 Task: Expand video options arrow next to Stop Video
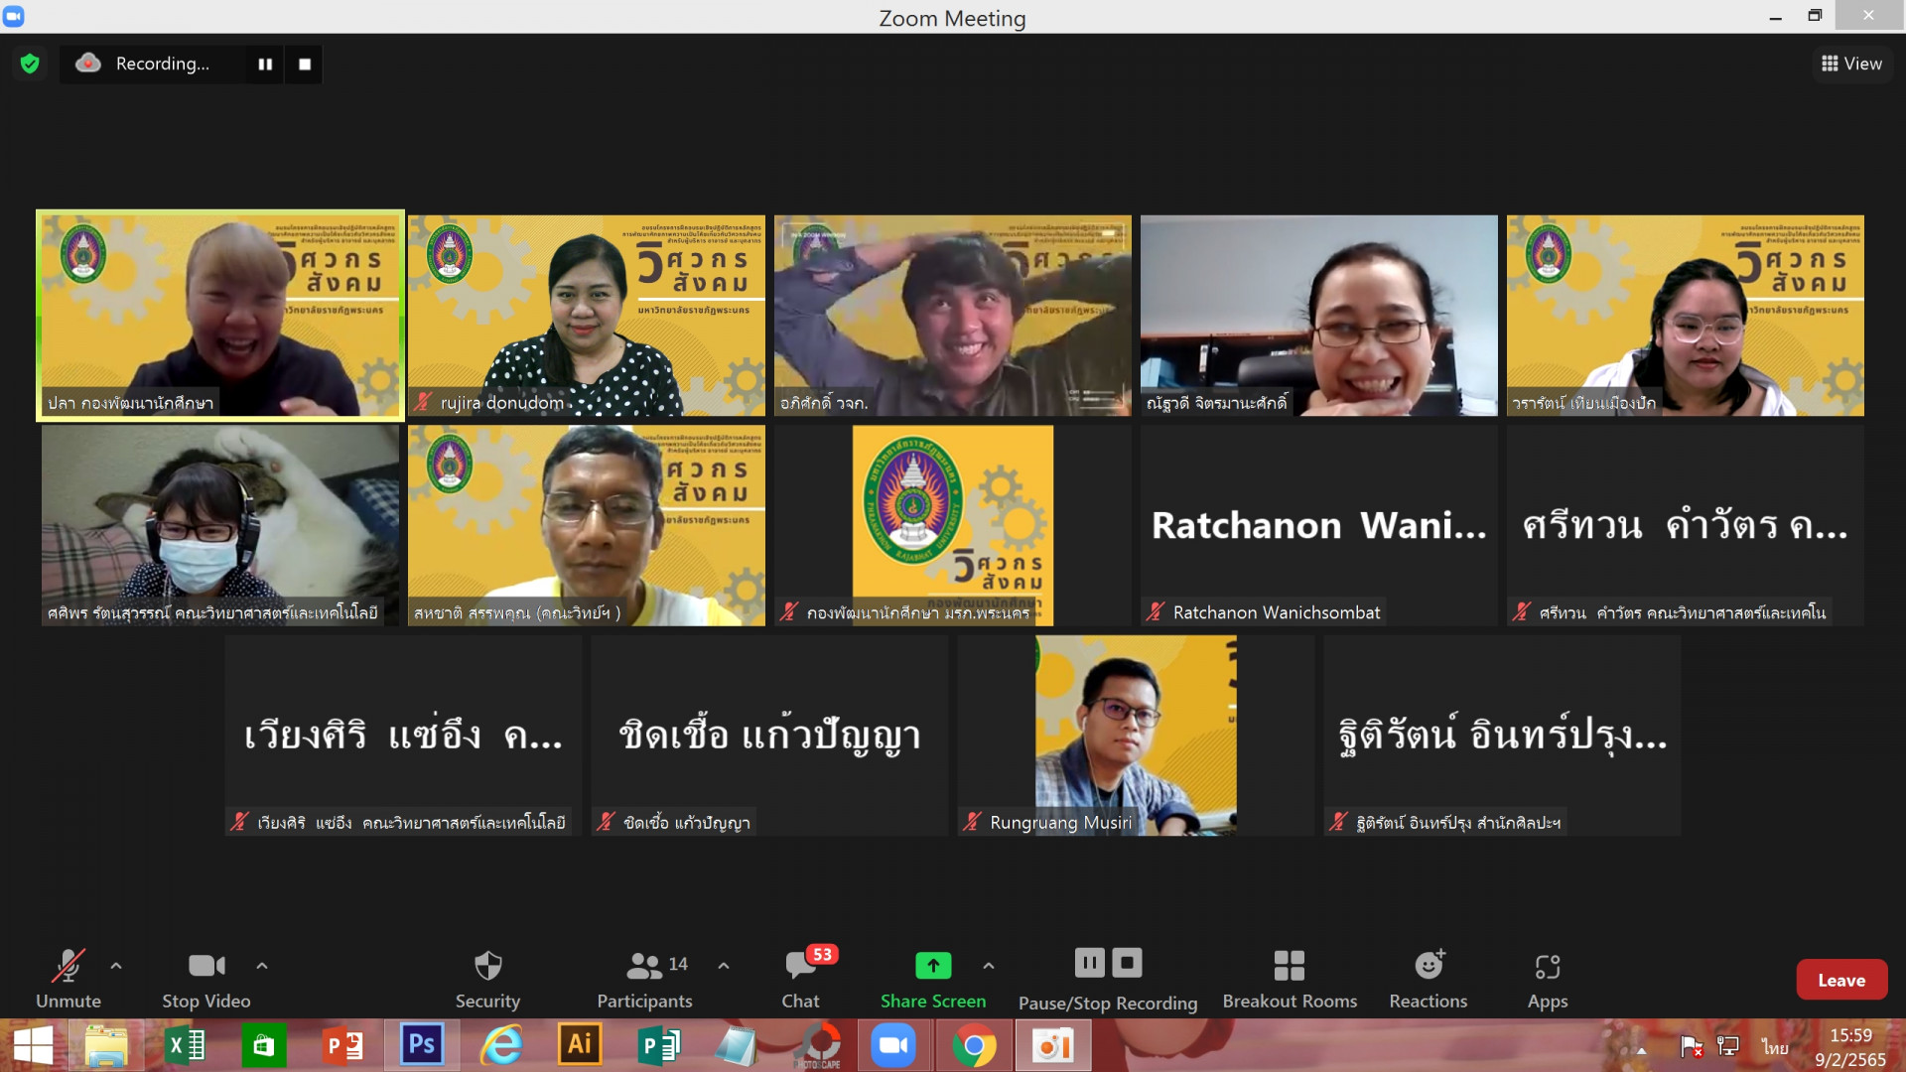pyautogui.click(x=262, y=965)
